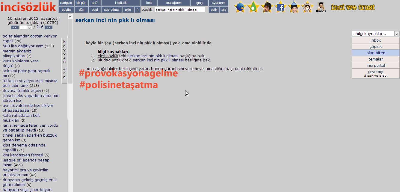Select the 'olan biten' panel item

point(375,53)
